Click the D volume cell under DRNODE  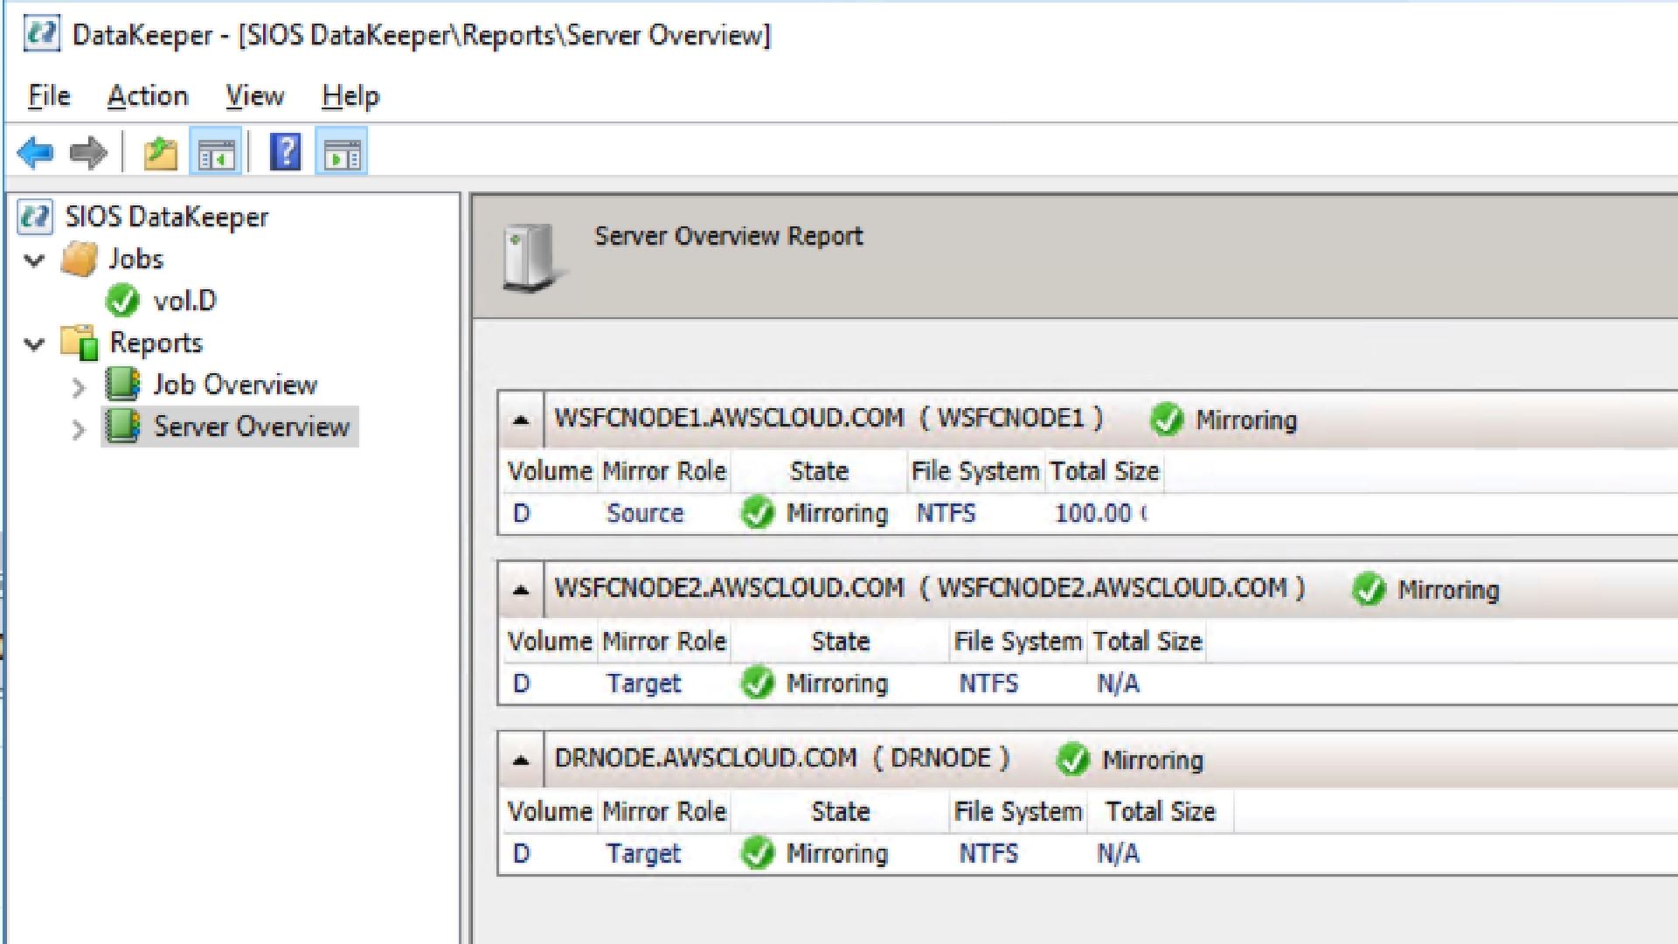(522, 853)
